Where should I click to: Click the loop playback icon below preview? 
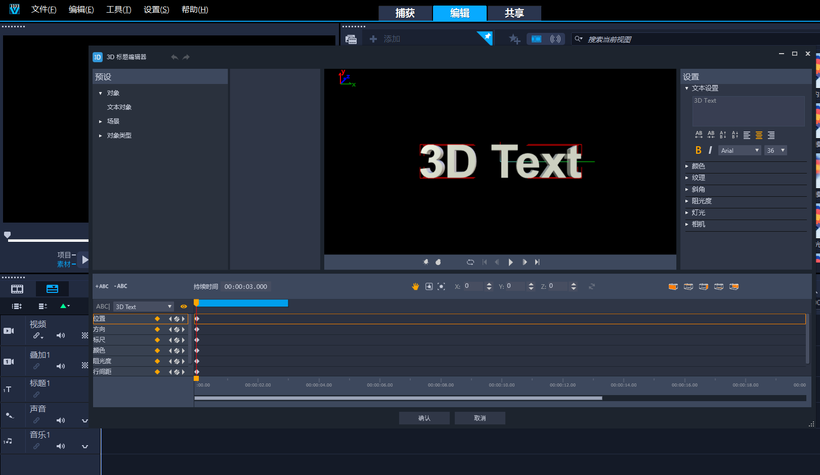(470, 262)
